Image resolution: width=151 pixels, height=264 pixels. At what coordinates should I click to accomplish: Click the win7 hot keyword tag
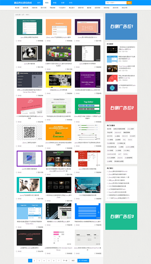[x=119, y=154]
